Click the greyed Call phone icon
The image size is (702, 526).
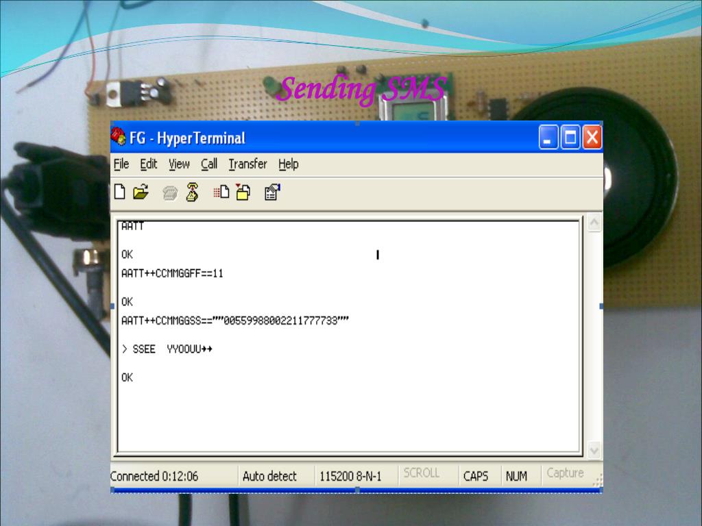(170, 192)
